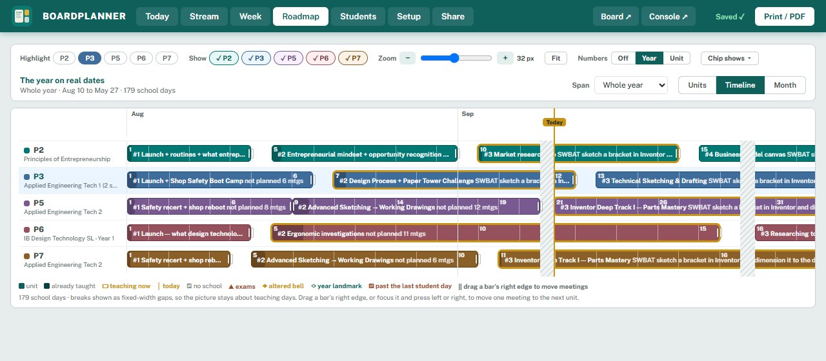Click P5 #3 Inventor Deep Track I bar
The width and height of the screenshot is (826, 361).
tap(684, 207)
